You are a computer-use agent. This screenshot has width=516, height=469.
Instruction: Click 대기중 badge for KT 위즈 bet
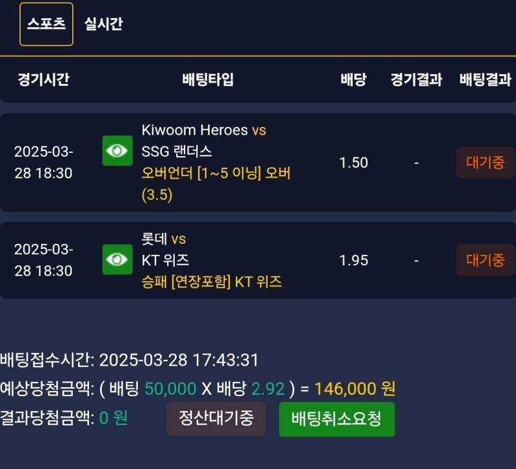485,260
